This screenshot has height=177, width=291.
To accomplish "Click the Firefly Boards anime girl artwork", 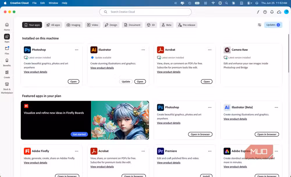I will pyautogui.click(x=120, y=120).
